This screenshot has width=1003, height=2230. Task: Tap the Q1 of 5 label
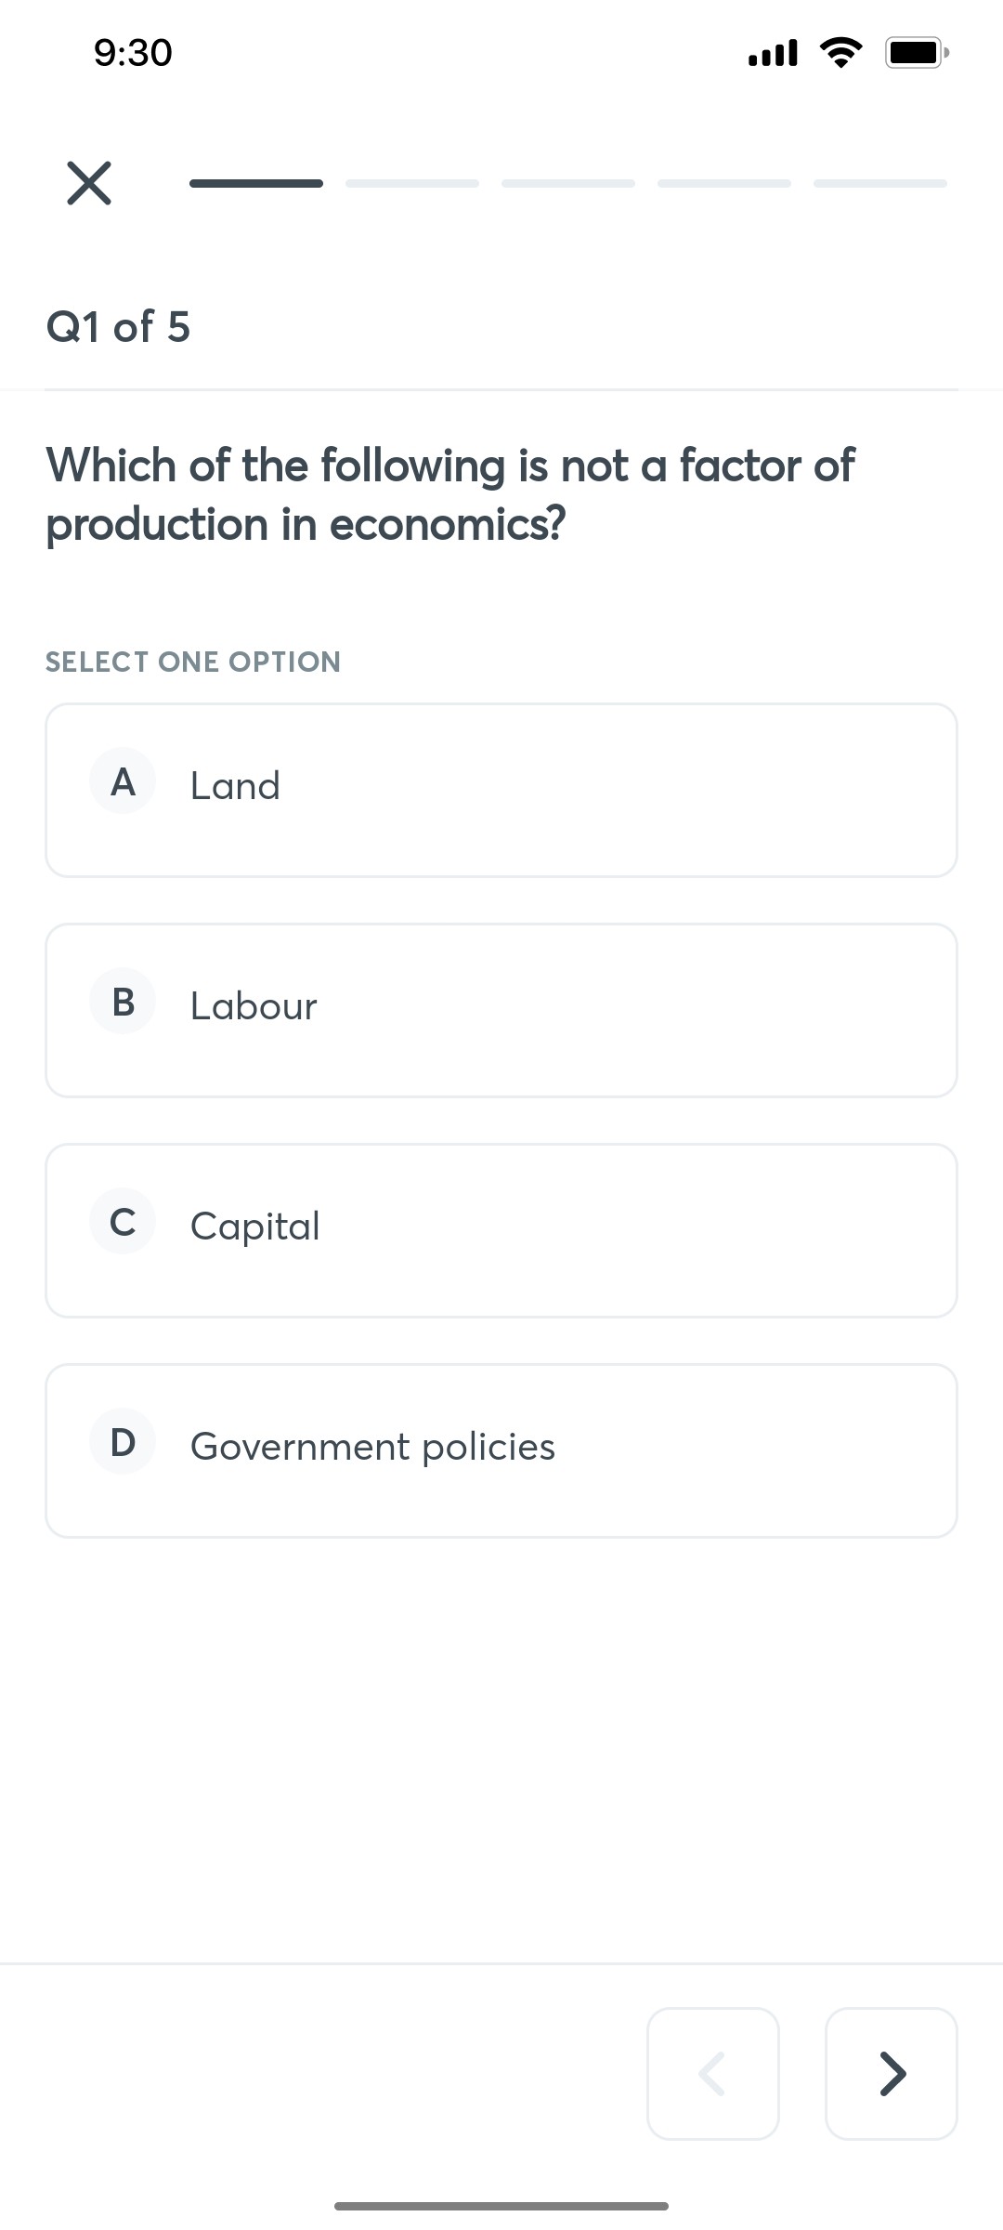119,326
